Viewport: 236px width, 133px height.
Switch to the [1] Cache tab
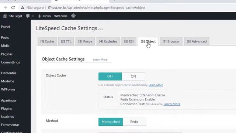click(x=47, y=41)
